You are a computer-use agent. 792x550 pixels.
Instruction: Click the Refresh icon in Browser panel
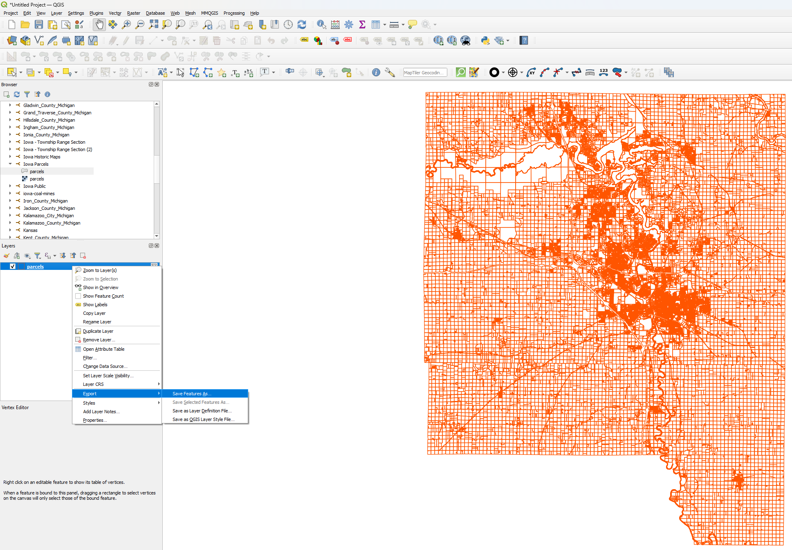point(17,94)
